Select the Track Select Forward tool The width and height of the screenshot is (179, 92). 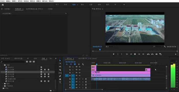[60, 63]
